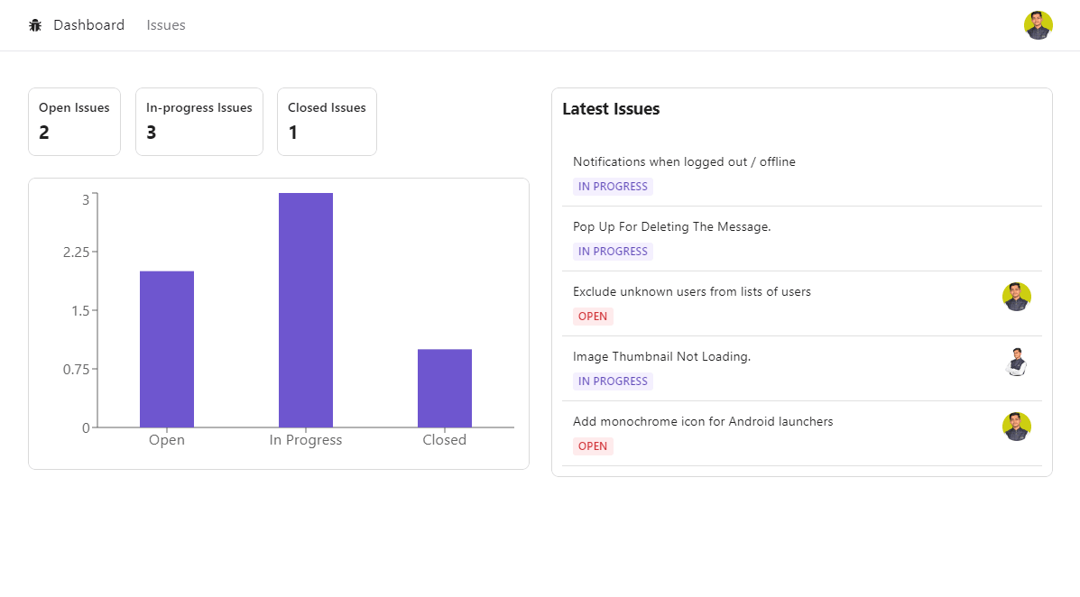1080x597 pixels.
Task: Open 'Image Thumbnail Not Loading' issue
Action: point(661,357)
